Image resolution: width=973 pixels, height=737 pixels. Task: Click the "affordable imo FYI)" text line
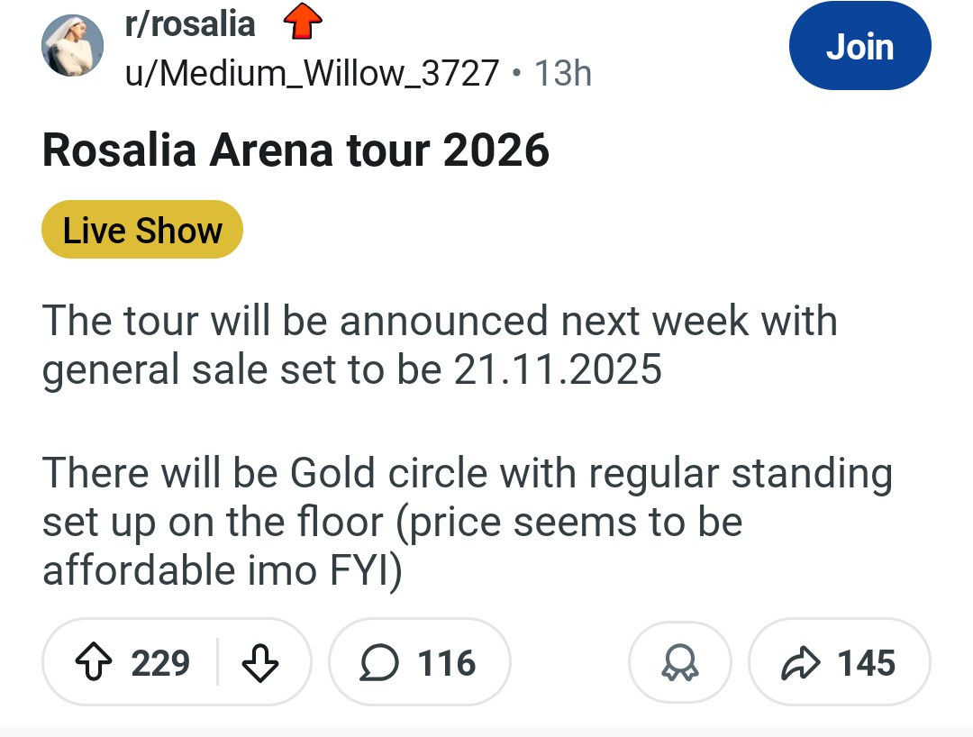coord(222,570)
